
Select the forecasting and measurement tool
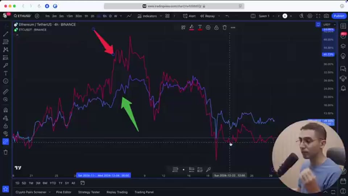[5, 58]
